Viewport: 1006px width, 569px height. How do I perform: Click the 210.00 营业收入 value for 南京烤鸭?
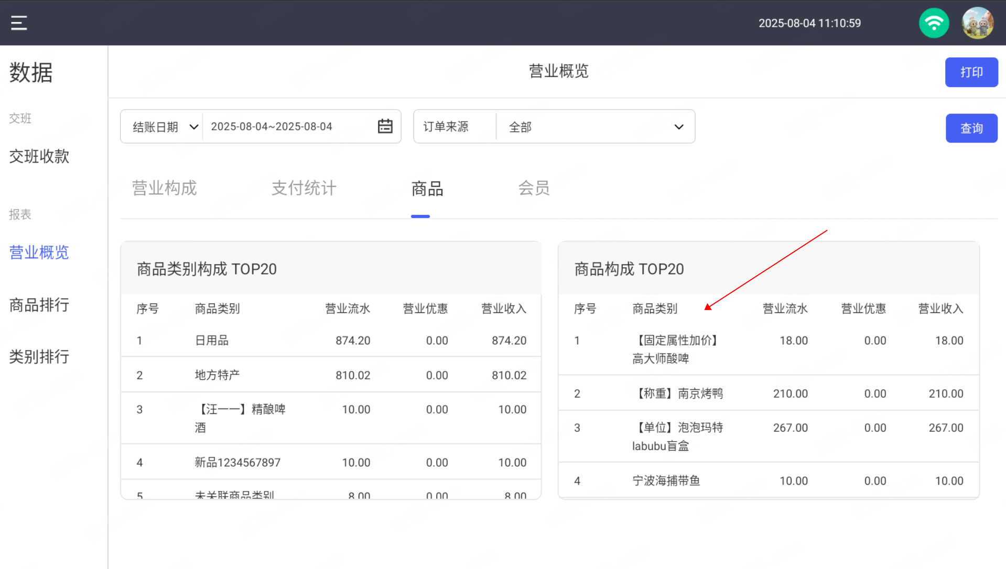[946, 393]
